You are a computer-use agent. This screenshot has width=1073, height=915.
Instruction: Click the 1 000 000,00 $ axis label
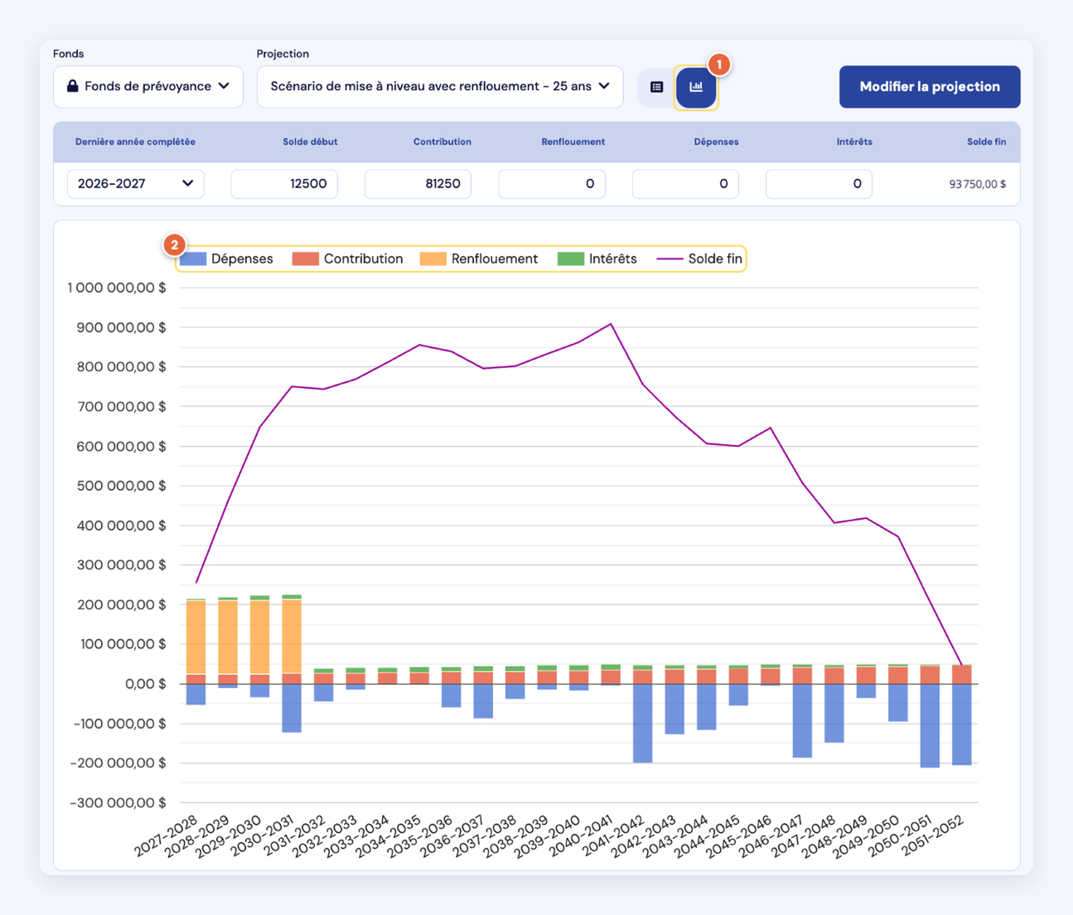click(117, 288)
